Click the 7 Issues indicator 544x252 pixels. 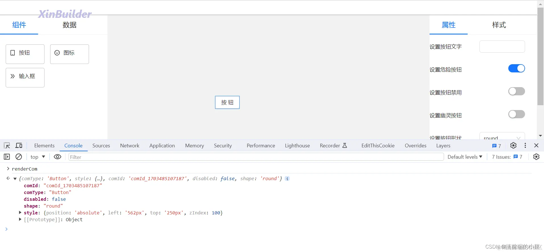(507, 157)
